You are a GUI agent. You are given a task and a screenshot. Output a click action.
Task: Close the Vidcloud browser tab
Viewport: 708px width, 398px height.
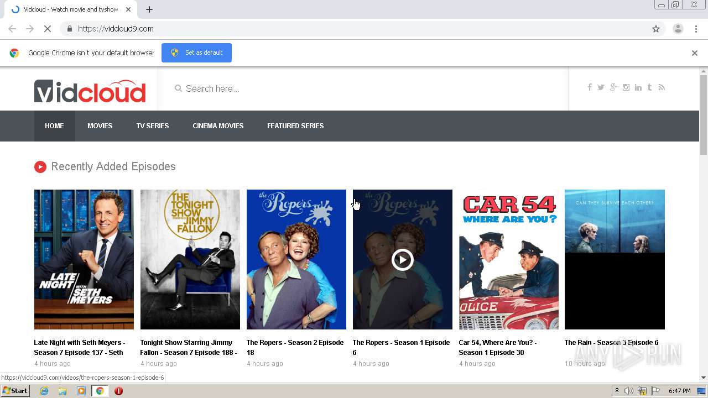tap(128, 9)
